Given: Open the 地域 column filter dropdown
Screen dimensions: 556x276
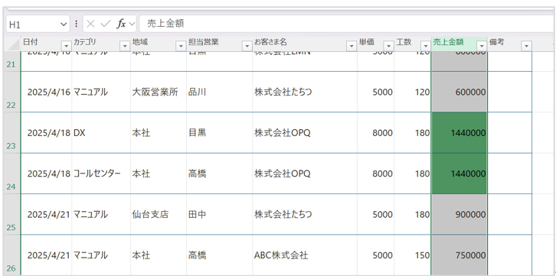Looking at the screenshot, I should tap(181, 46).
